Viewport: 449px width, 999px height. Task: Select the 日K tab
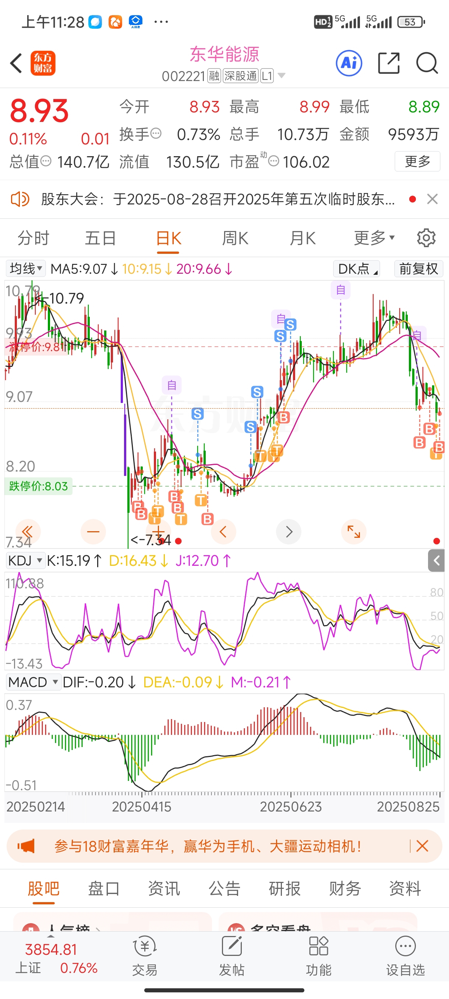169,238
